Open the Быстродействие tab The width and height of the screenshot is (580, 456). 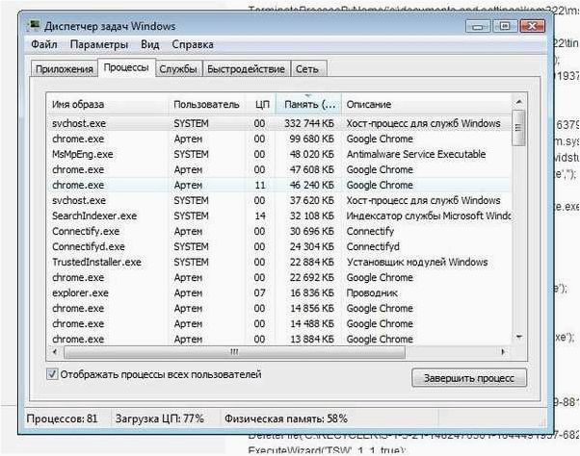pyautogui.click(x=246, y=69)
